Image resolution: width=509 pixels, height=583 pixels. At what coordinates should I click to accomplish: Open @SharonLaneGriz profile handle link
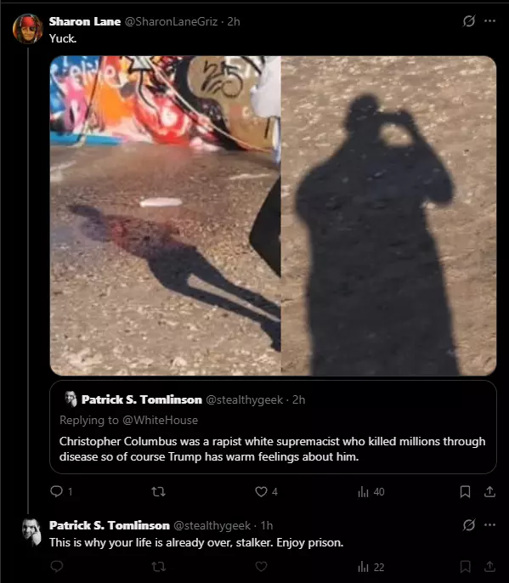(x=171, y=21)
